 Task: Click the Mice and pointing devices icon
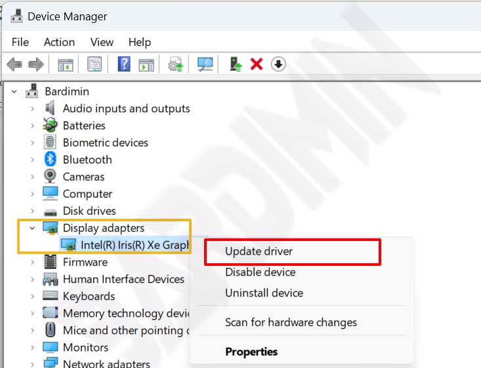click(51, 330)
